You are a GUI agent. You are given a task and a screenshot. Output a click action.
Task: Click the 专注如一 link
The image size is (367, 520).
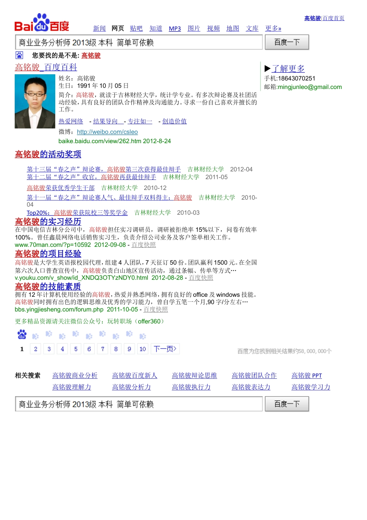tap(140, 121)
